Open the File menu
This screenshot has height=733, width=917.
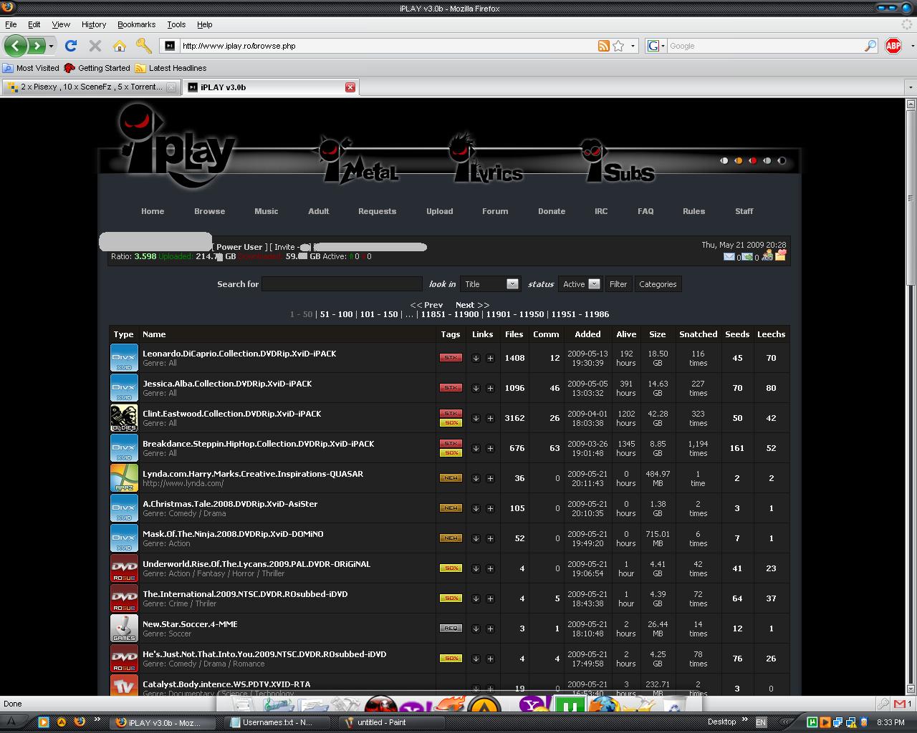click(11, 24)
